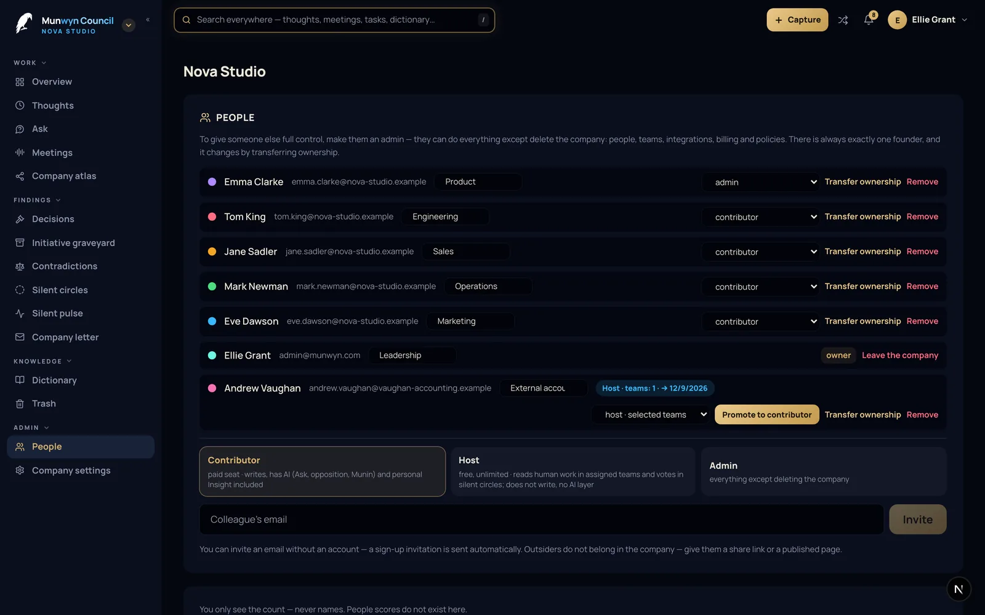985x615 pixels.
Task: Click the round N badge at bottom right
Action: pyautogui.click(x=959, y=589)
